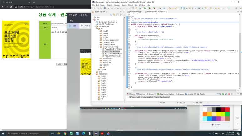Toggle mark occurrences highlighter in Eclipse toolbar
Image resolution: width=242 pixels, height=136 pixels.
click(x=184, y=8)
